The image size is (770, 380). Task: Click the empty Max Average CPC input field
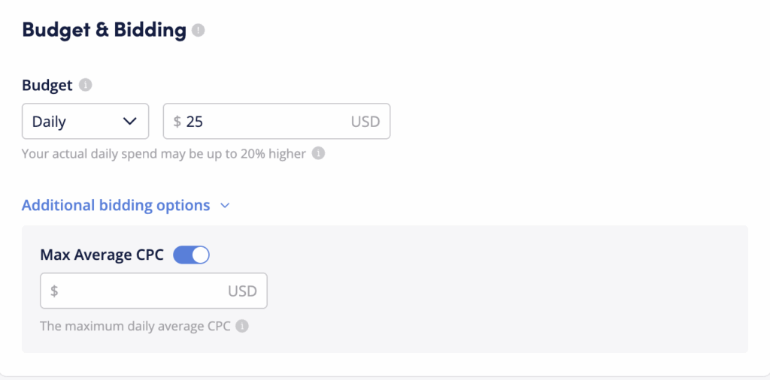pyautogui.click(x=143, y=291)
